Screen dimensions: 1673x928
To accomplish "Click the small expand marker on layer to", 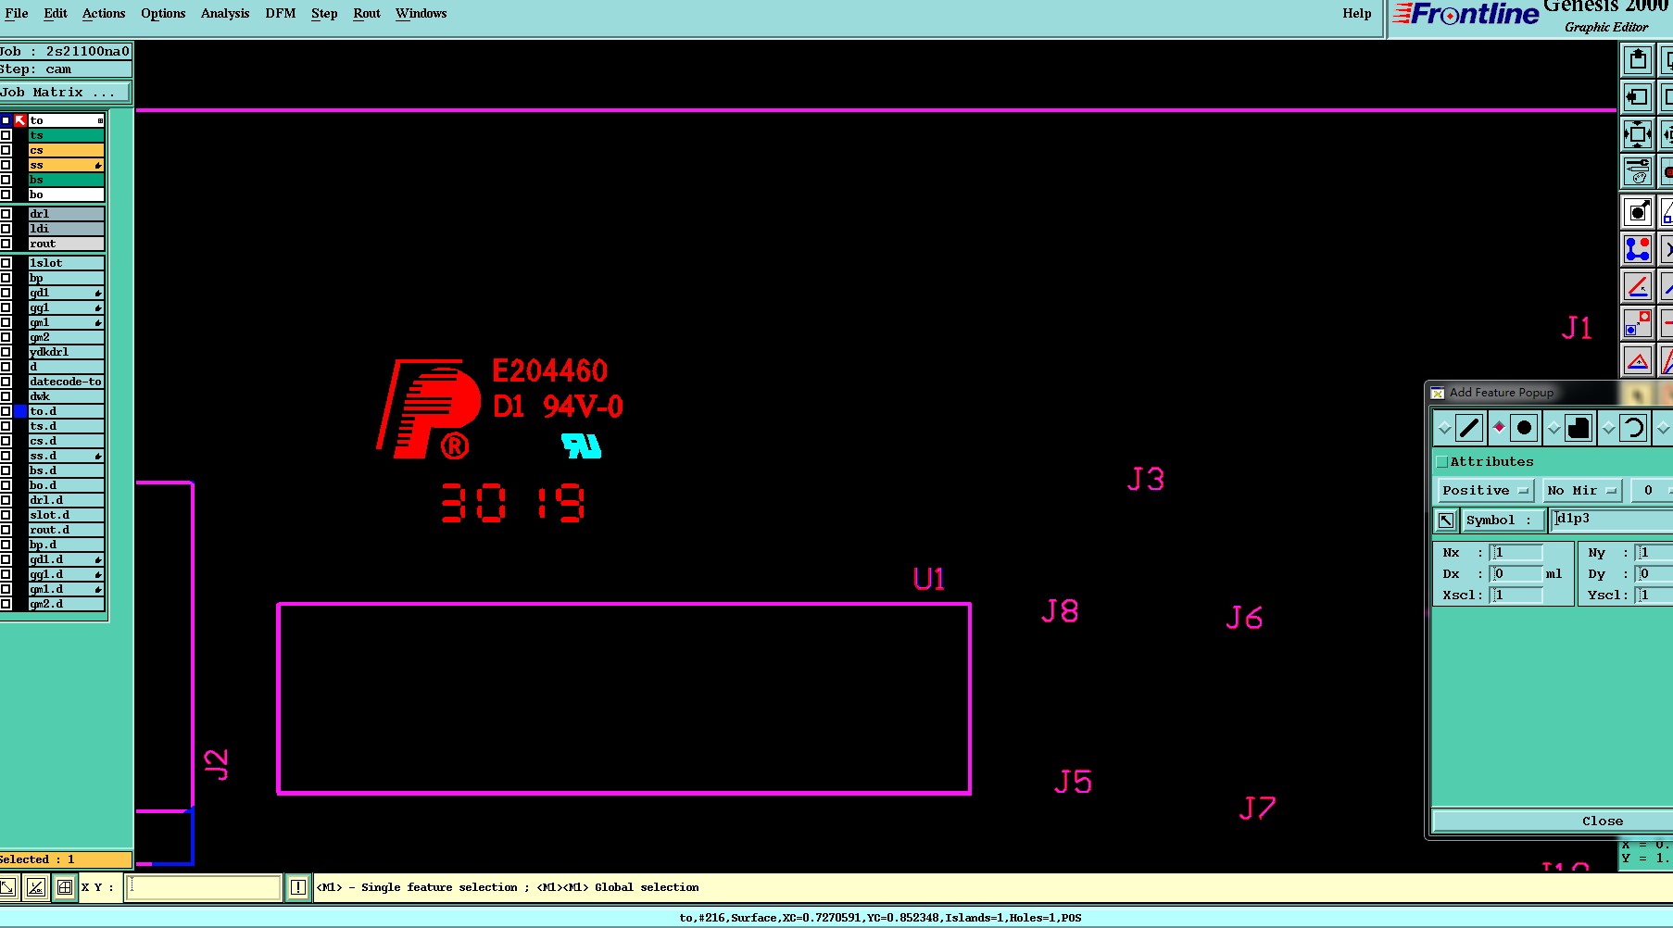I will [100, 120].
